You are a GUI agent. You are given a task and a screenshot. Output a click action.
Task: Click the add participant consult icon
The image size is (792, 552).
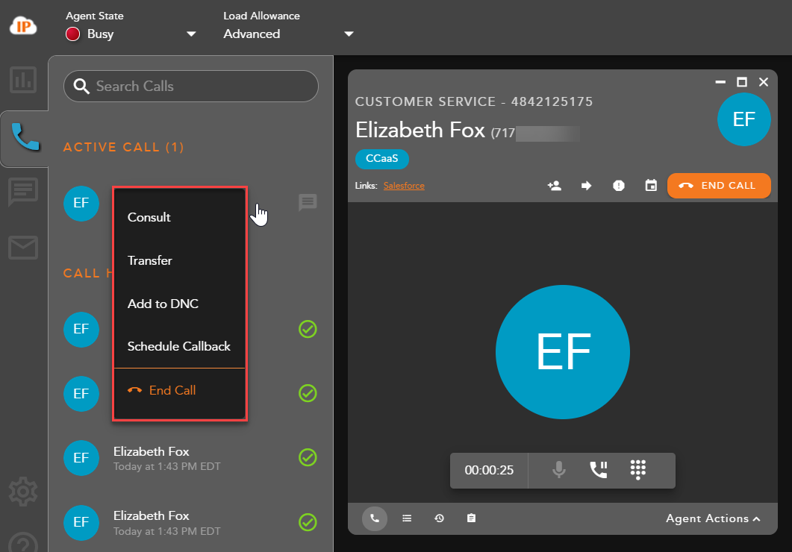[555, 186]
